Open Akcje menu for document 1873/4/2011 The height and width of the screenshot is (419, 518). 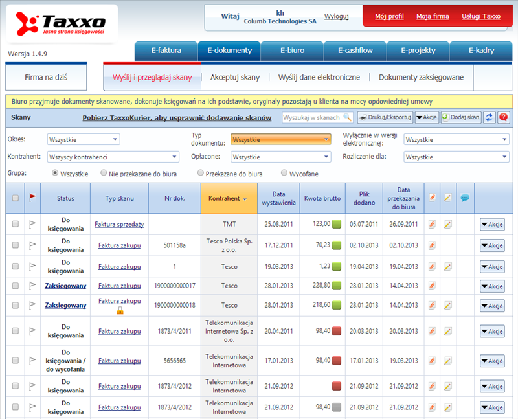tap(492, 331)
